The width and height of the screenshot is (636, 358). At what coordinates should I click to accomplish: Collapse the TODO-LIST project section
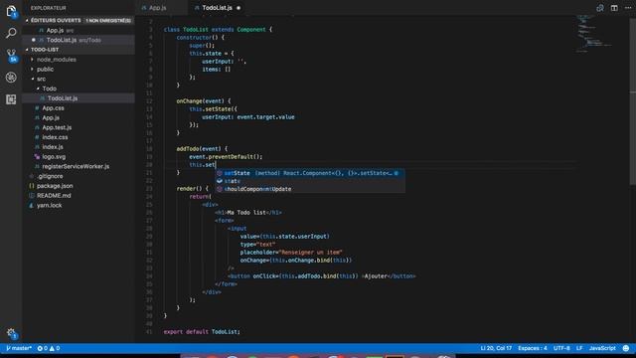[27, 50]
